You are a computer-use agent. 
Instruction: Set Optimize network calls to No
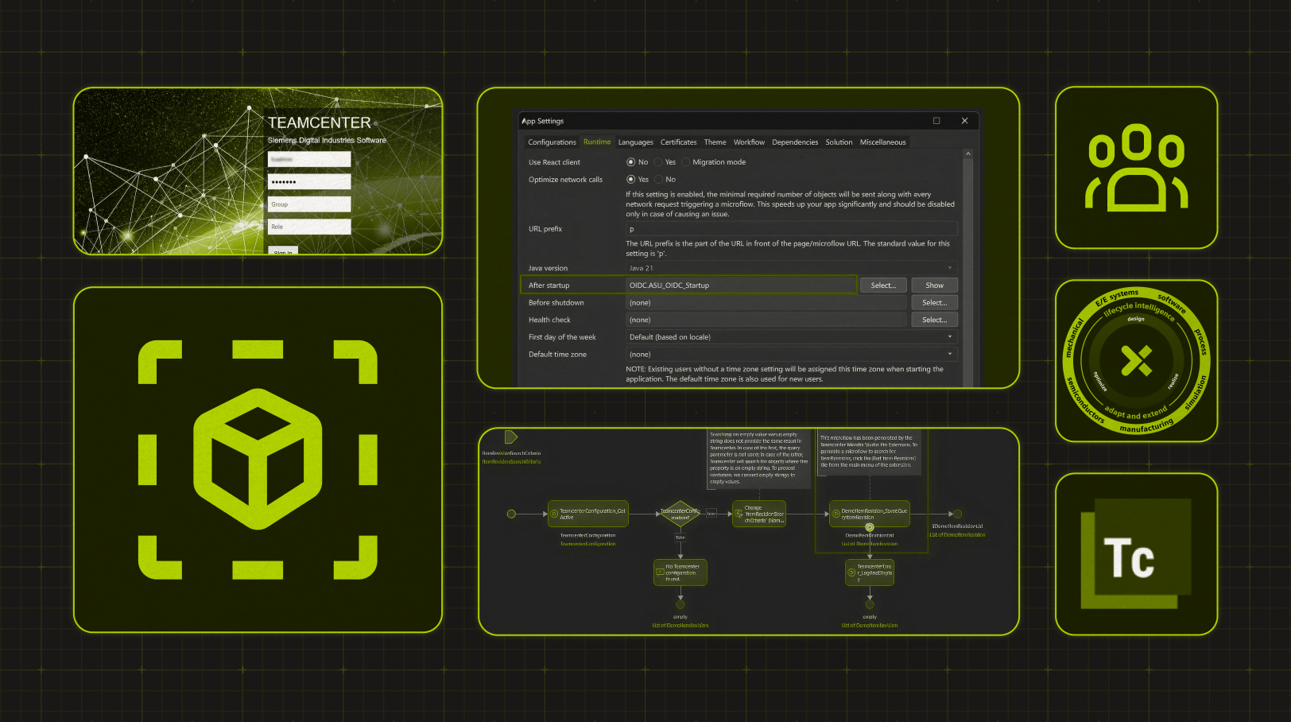tap(658, 180)
